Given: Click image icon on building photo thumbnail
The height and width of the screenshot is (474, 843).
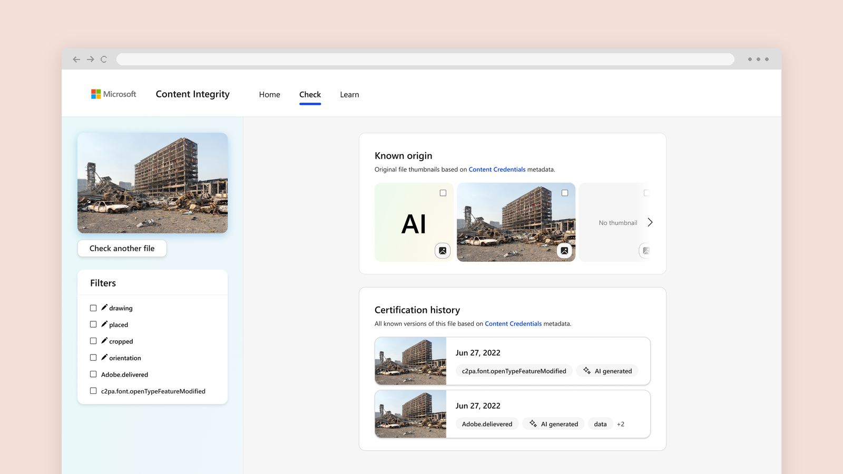Looking at the screenshot, I should point(564,251).
